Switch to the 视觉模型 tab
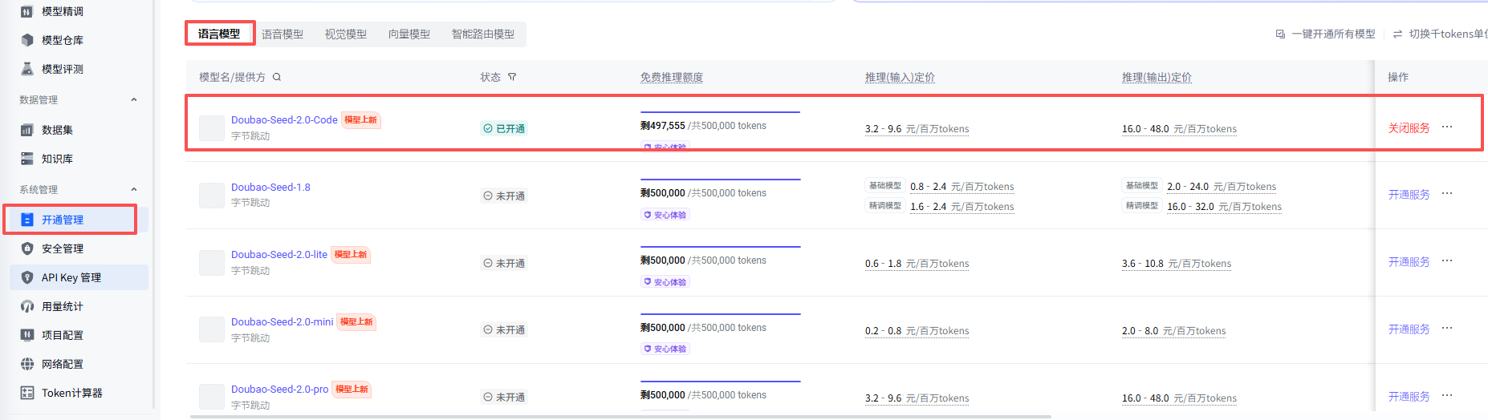The image size is (1488, 420). point(346,34)
